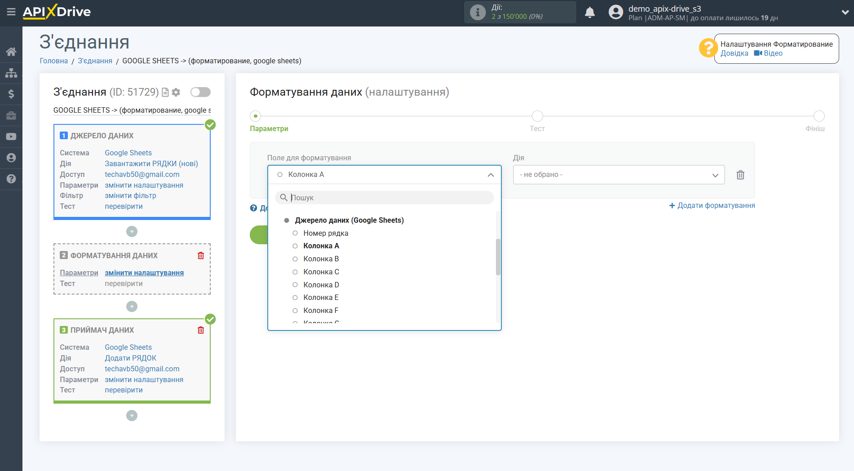Image resolution: width=854 pixels, height=471 pixels.
Task: Click receiver змінити налаштування link
Action: (144, 379)
